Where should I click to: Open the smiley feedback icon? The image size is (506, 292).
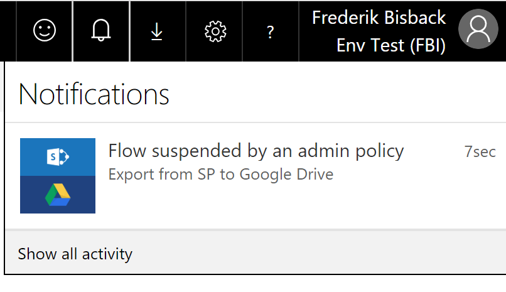point(45,31)
